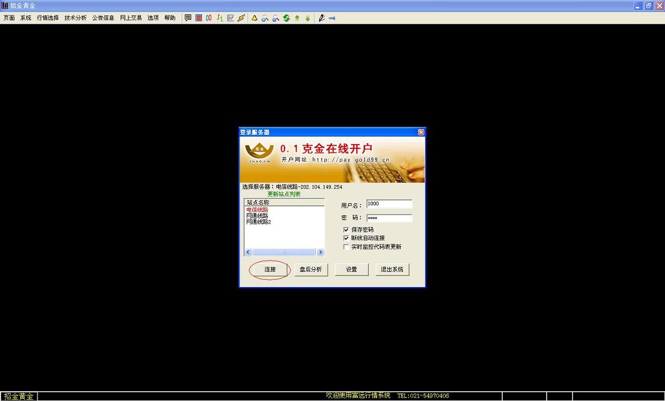Open the 网上交易 menu
Viewport: 665px width, 401px height.
[x=131, y=18]
